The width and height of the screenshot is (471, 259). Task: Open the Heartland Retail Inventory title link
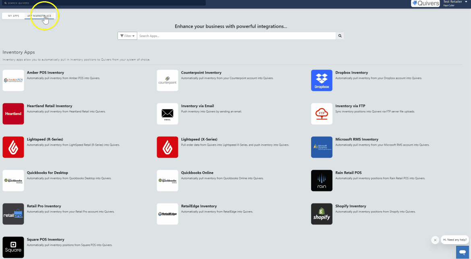(50, 106)
